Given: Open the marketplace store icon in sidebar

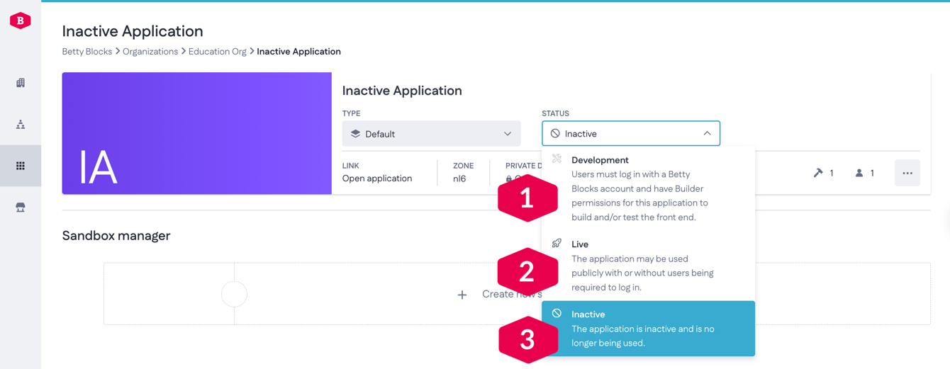Looking at the screenshot, I should [21, 208].
